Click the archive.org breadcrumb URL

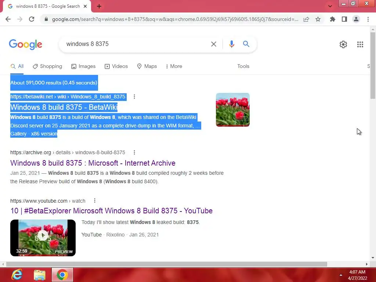click(x=68, y=152)
